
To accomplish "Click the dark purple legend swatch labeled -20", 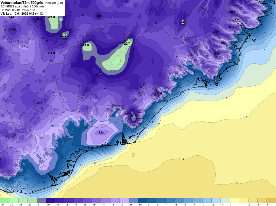I will [x=51, y=200].
